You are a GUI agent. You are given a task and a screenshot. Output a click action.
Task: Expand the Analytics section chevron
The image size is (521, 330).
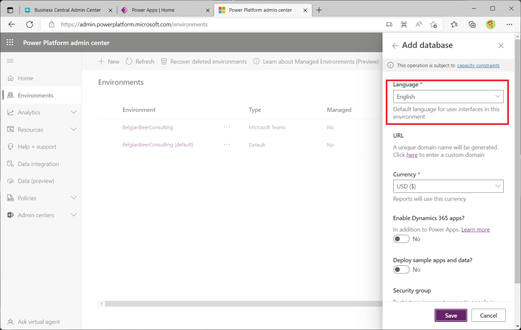[74, 113]
